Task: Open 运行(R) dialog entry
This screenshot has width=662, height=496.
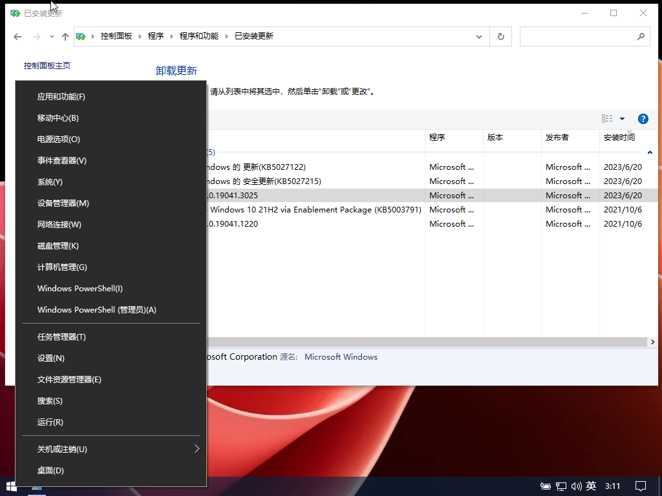Action: pyautogui.click(x=111, y=422)
